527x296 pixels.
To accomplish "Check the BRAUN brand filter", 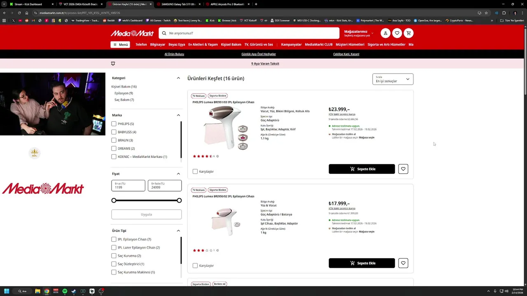I will pyautogui.click(x=114, y=140).
